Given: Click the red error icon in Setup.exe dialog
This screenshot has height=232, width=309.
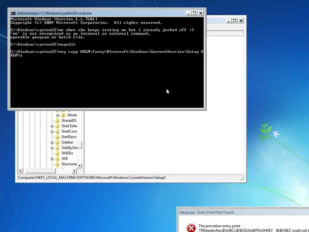Looking at the screenshot, I should click(x=191, y=228).
